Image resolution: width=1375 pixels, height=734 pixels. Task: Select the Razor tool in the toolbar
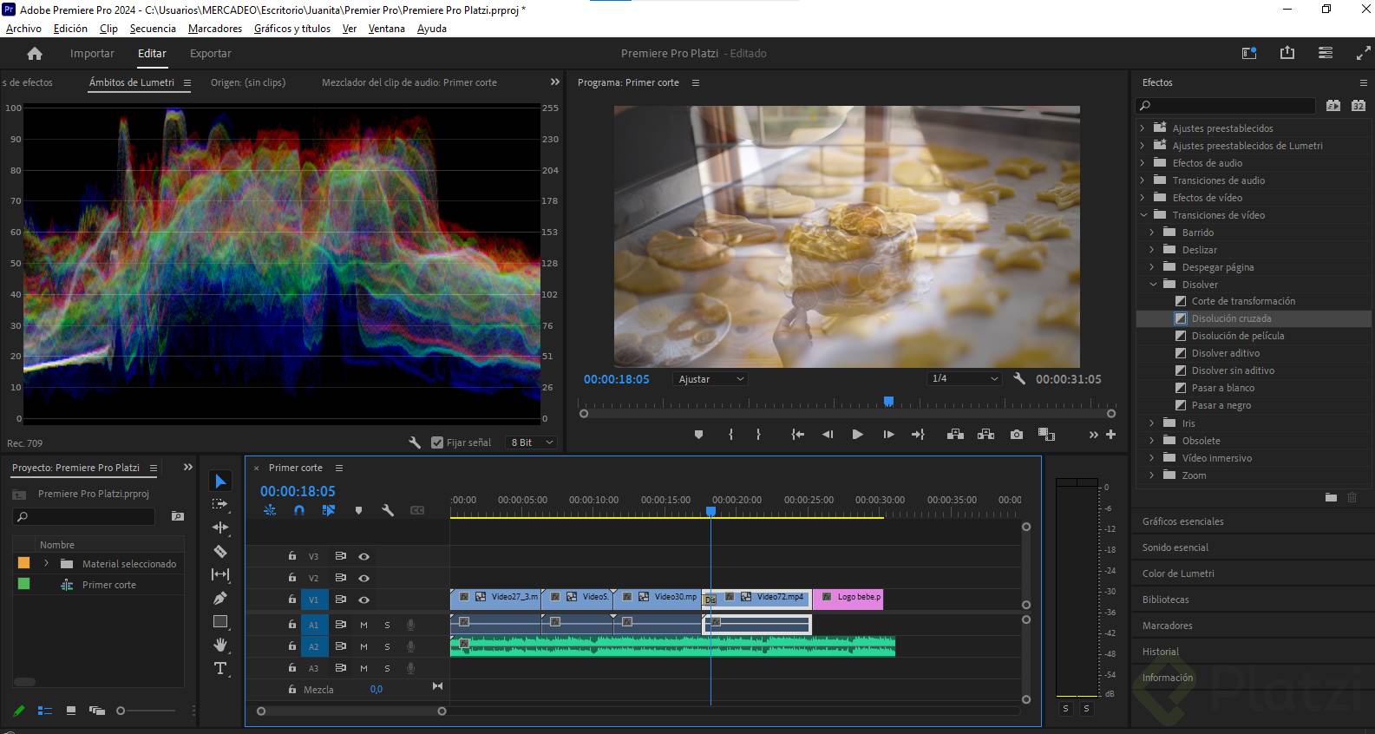click(220, 551)
